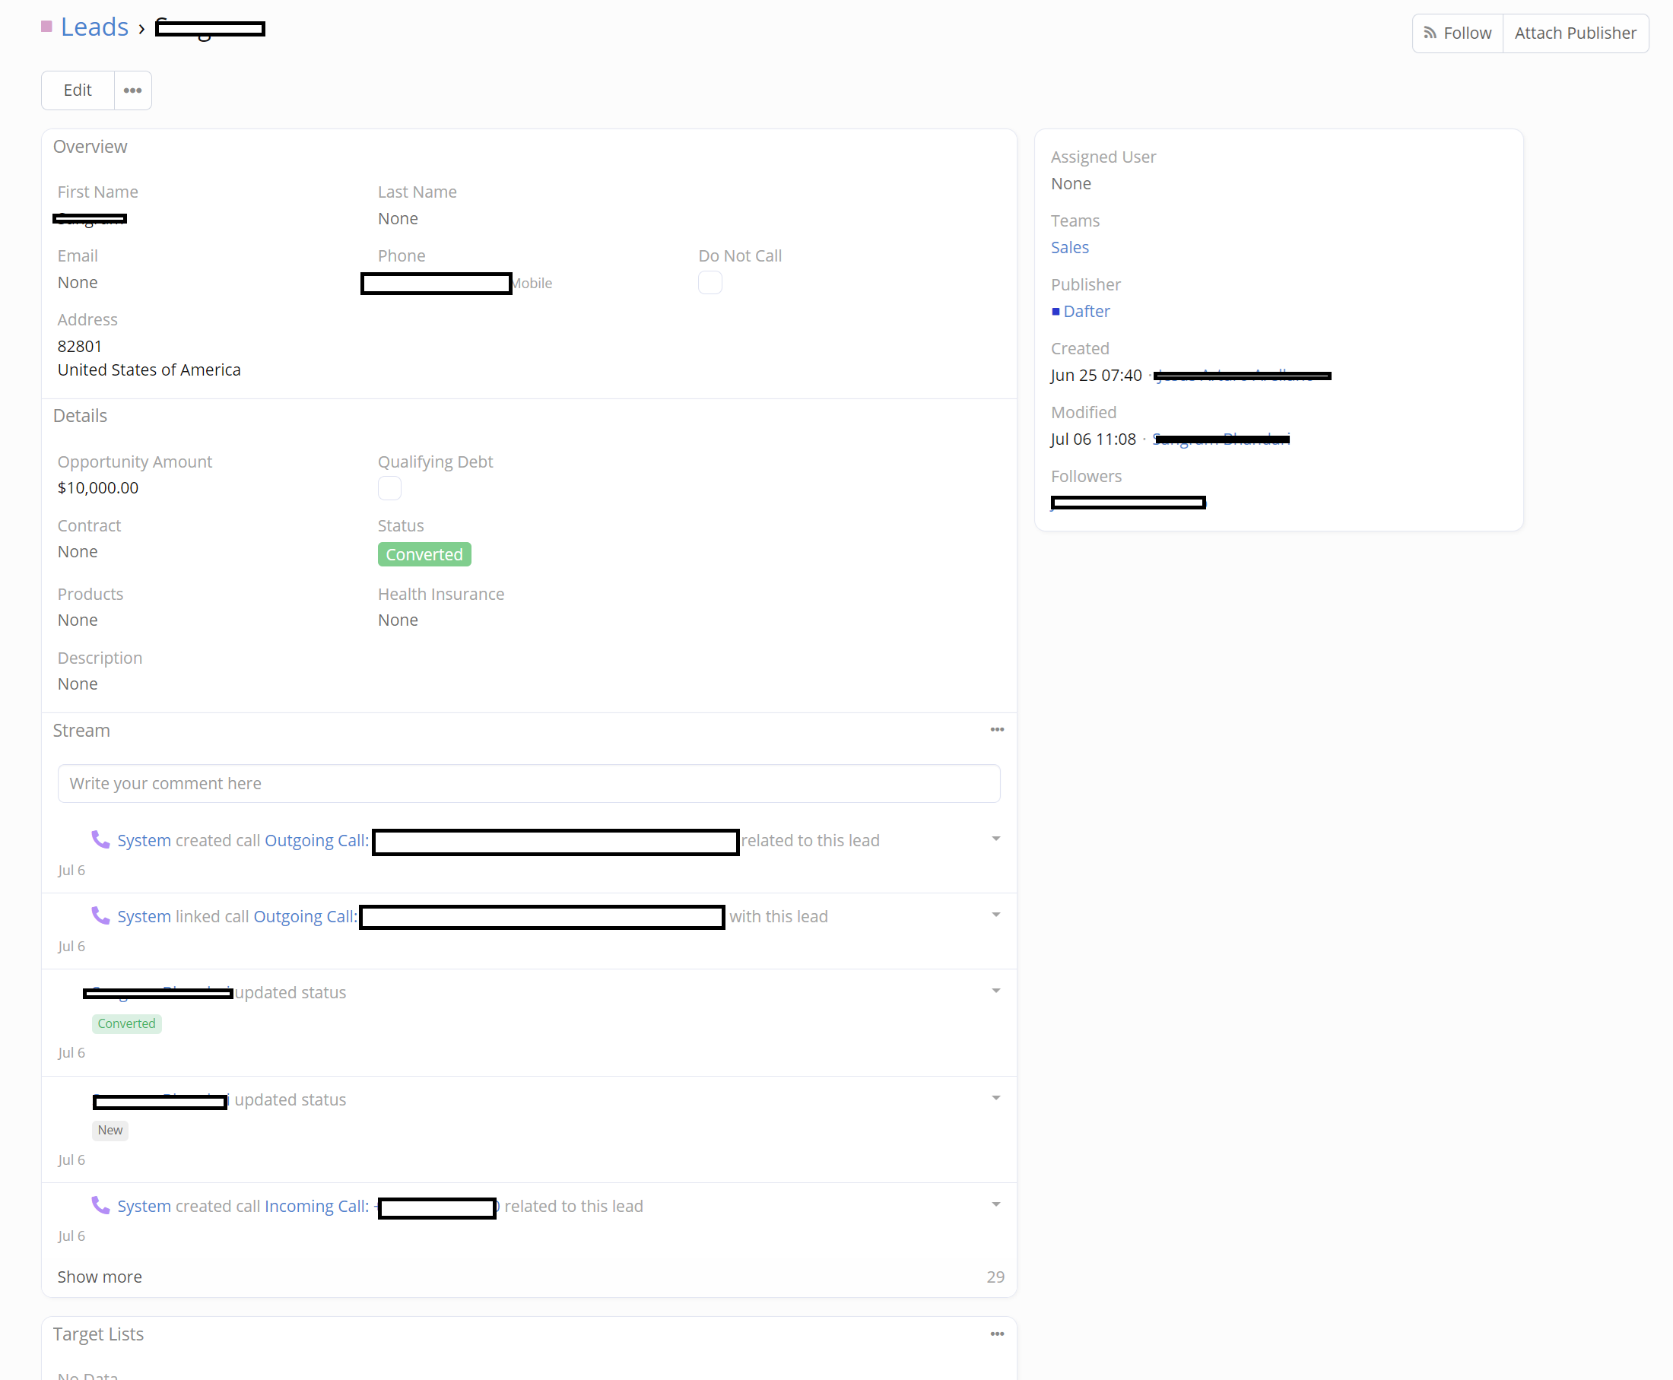Expand dropdown arrow on created Outgoing Call post

pos(995,839)
